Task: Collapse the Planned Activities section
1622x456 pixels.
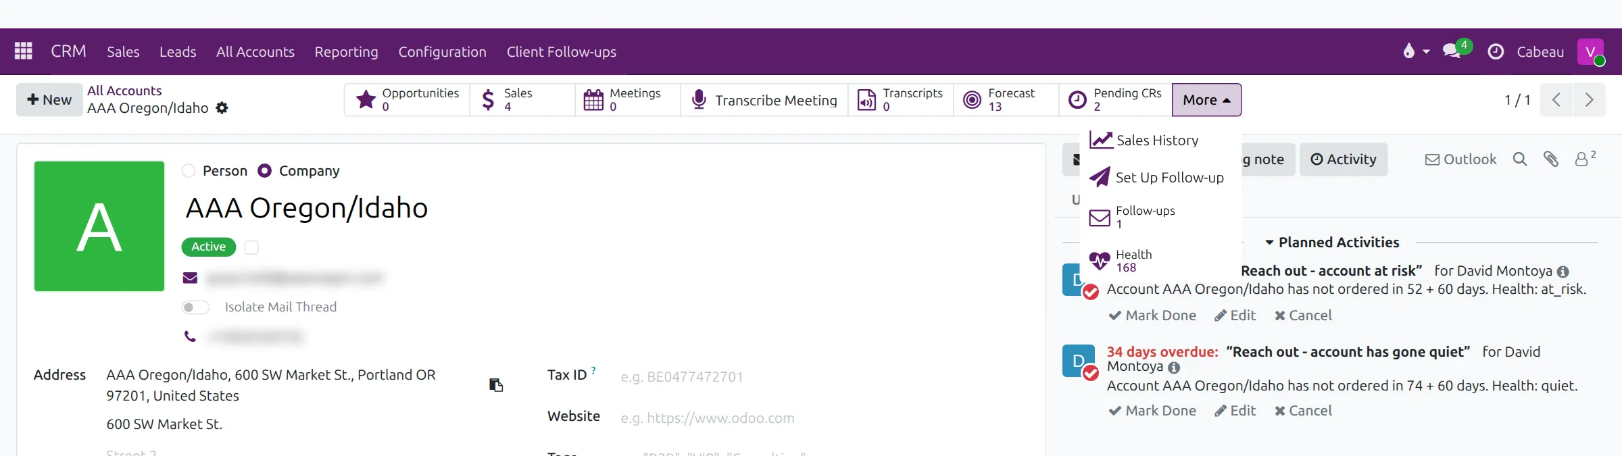Action: [1331, 243]
